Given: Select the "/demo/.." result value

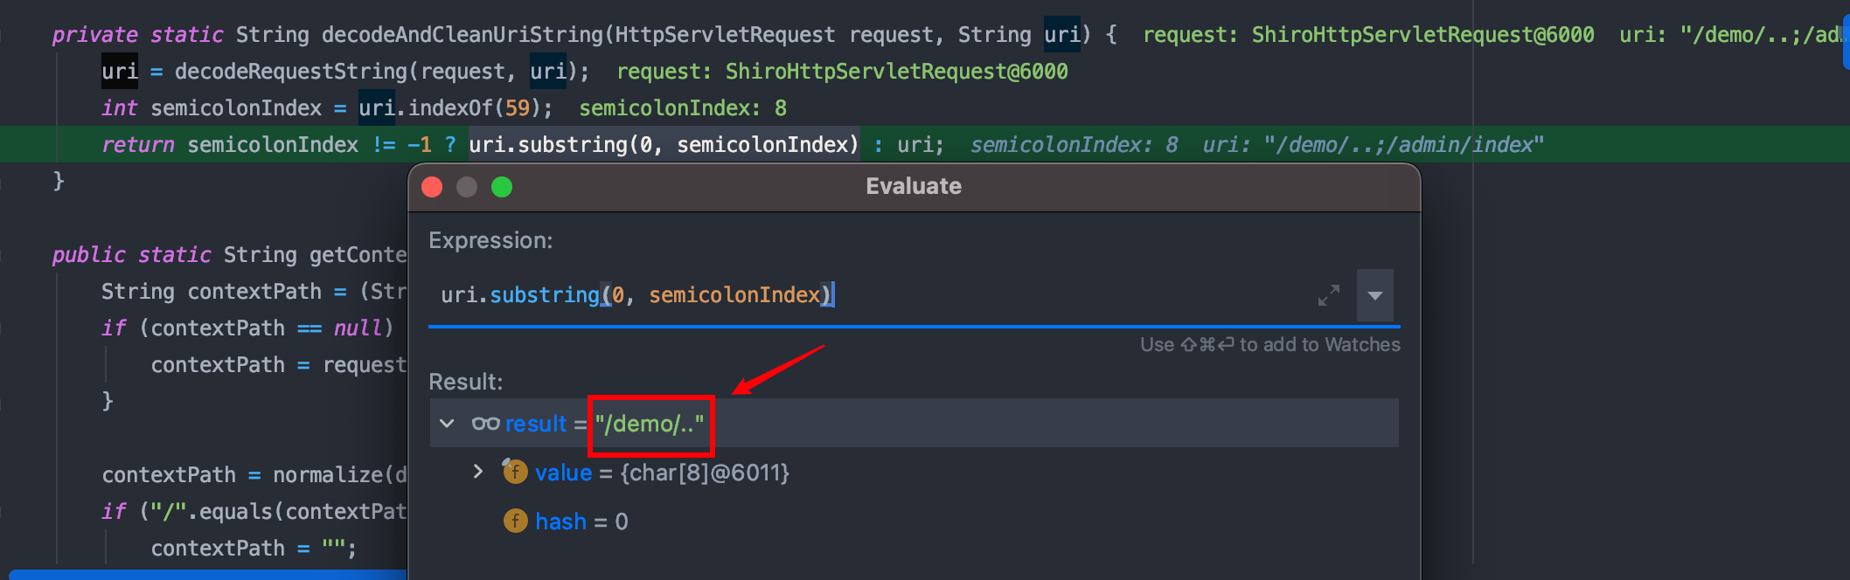Looking at the screenshot, I should [650, 425].
